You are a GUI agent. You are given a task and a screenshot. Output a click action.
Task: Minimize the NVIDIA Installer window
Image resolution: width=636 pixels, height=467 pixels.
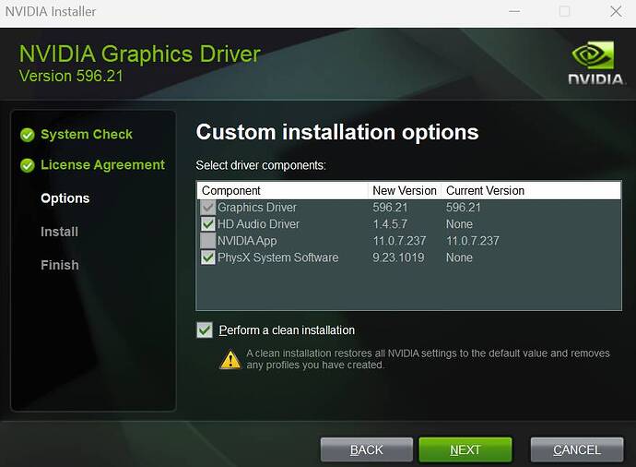tap(514, 11)
